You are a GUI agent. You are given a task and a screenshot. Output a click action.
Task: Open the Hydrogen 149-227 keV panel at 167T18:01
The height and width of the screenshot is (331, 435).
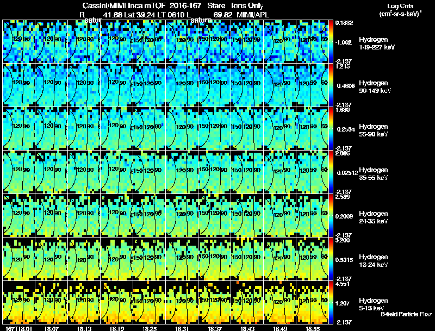point(18,41)
